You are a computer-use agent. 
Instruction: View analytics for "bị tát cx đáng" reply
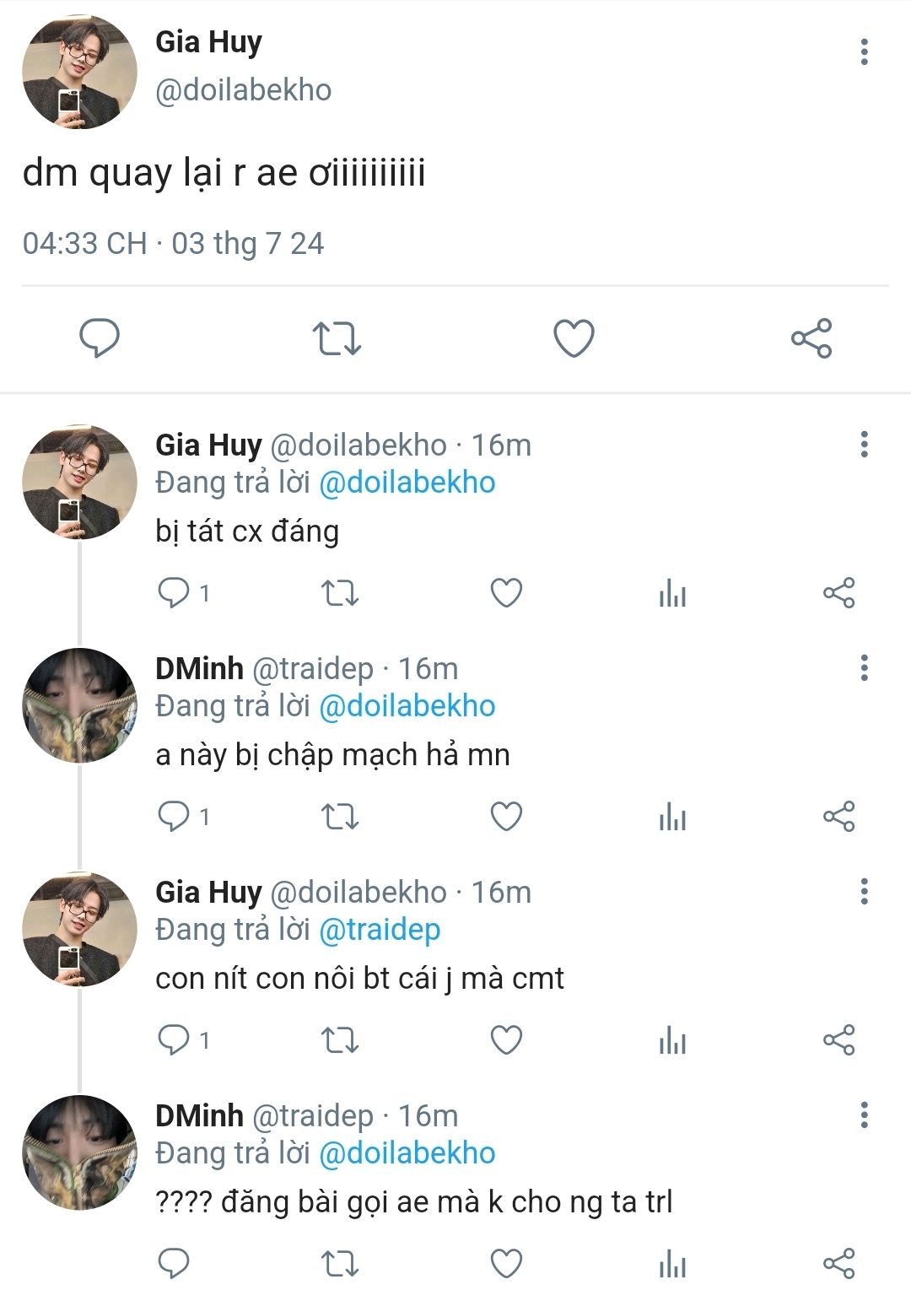pyautogui.click(x=672, y=593)
